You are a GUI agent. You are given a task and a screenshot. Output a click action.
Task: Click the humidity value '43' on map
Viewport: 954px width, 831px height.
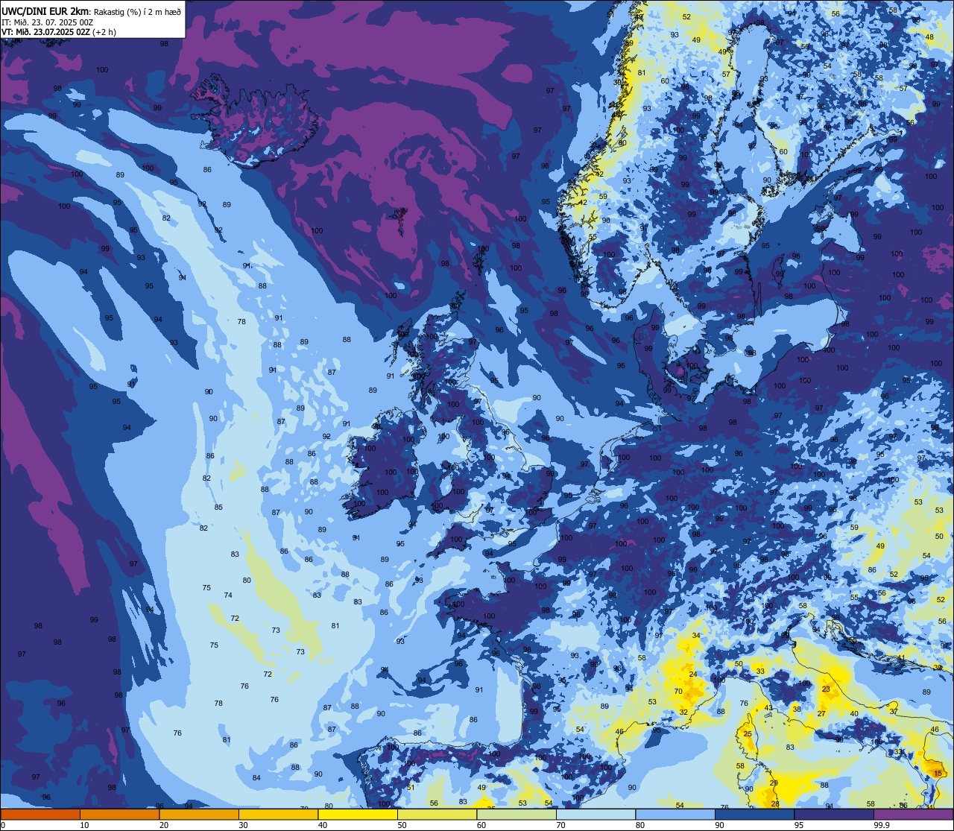768,708
